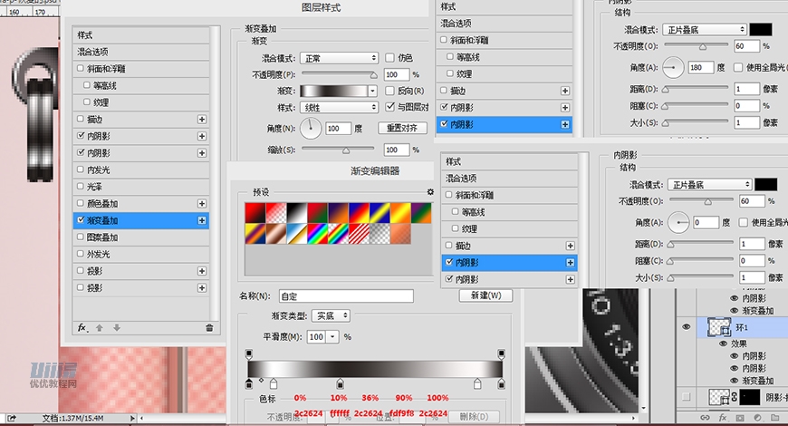Choose the blue-yellow-blue gradient preset
This screenshot has height=426, width=788.
pos(380,213)
